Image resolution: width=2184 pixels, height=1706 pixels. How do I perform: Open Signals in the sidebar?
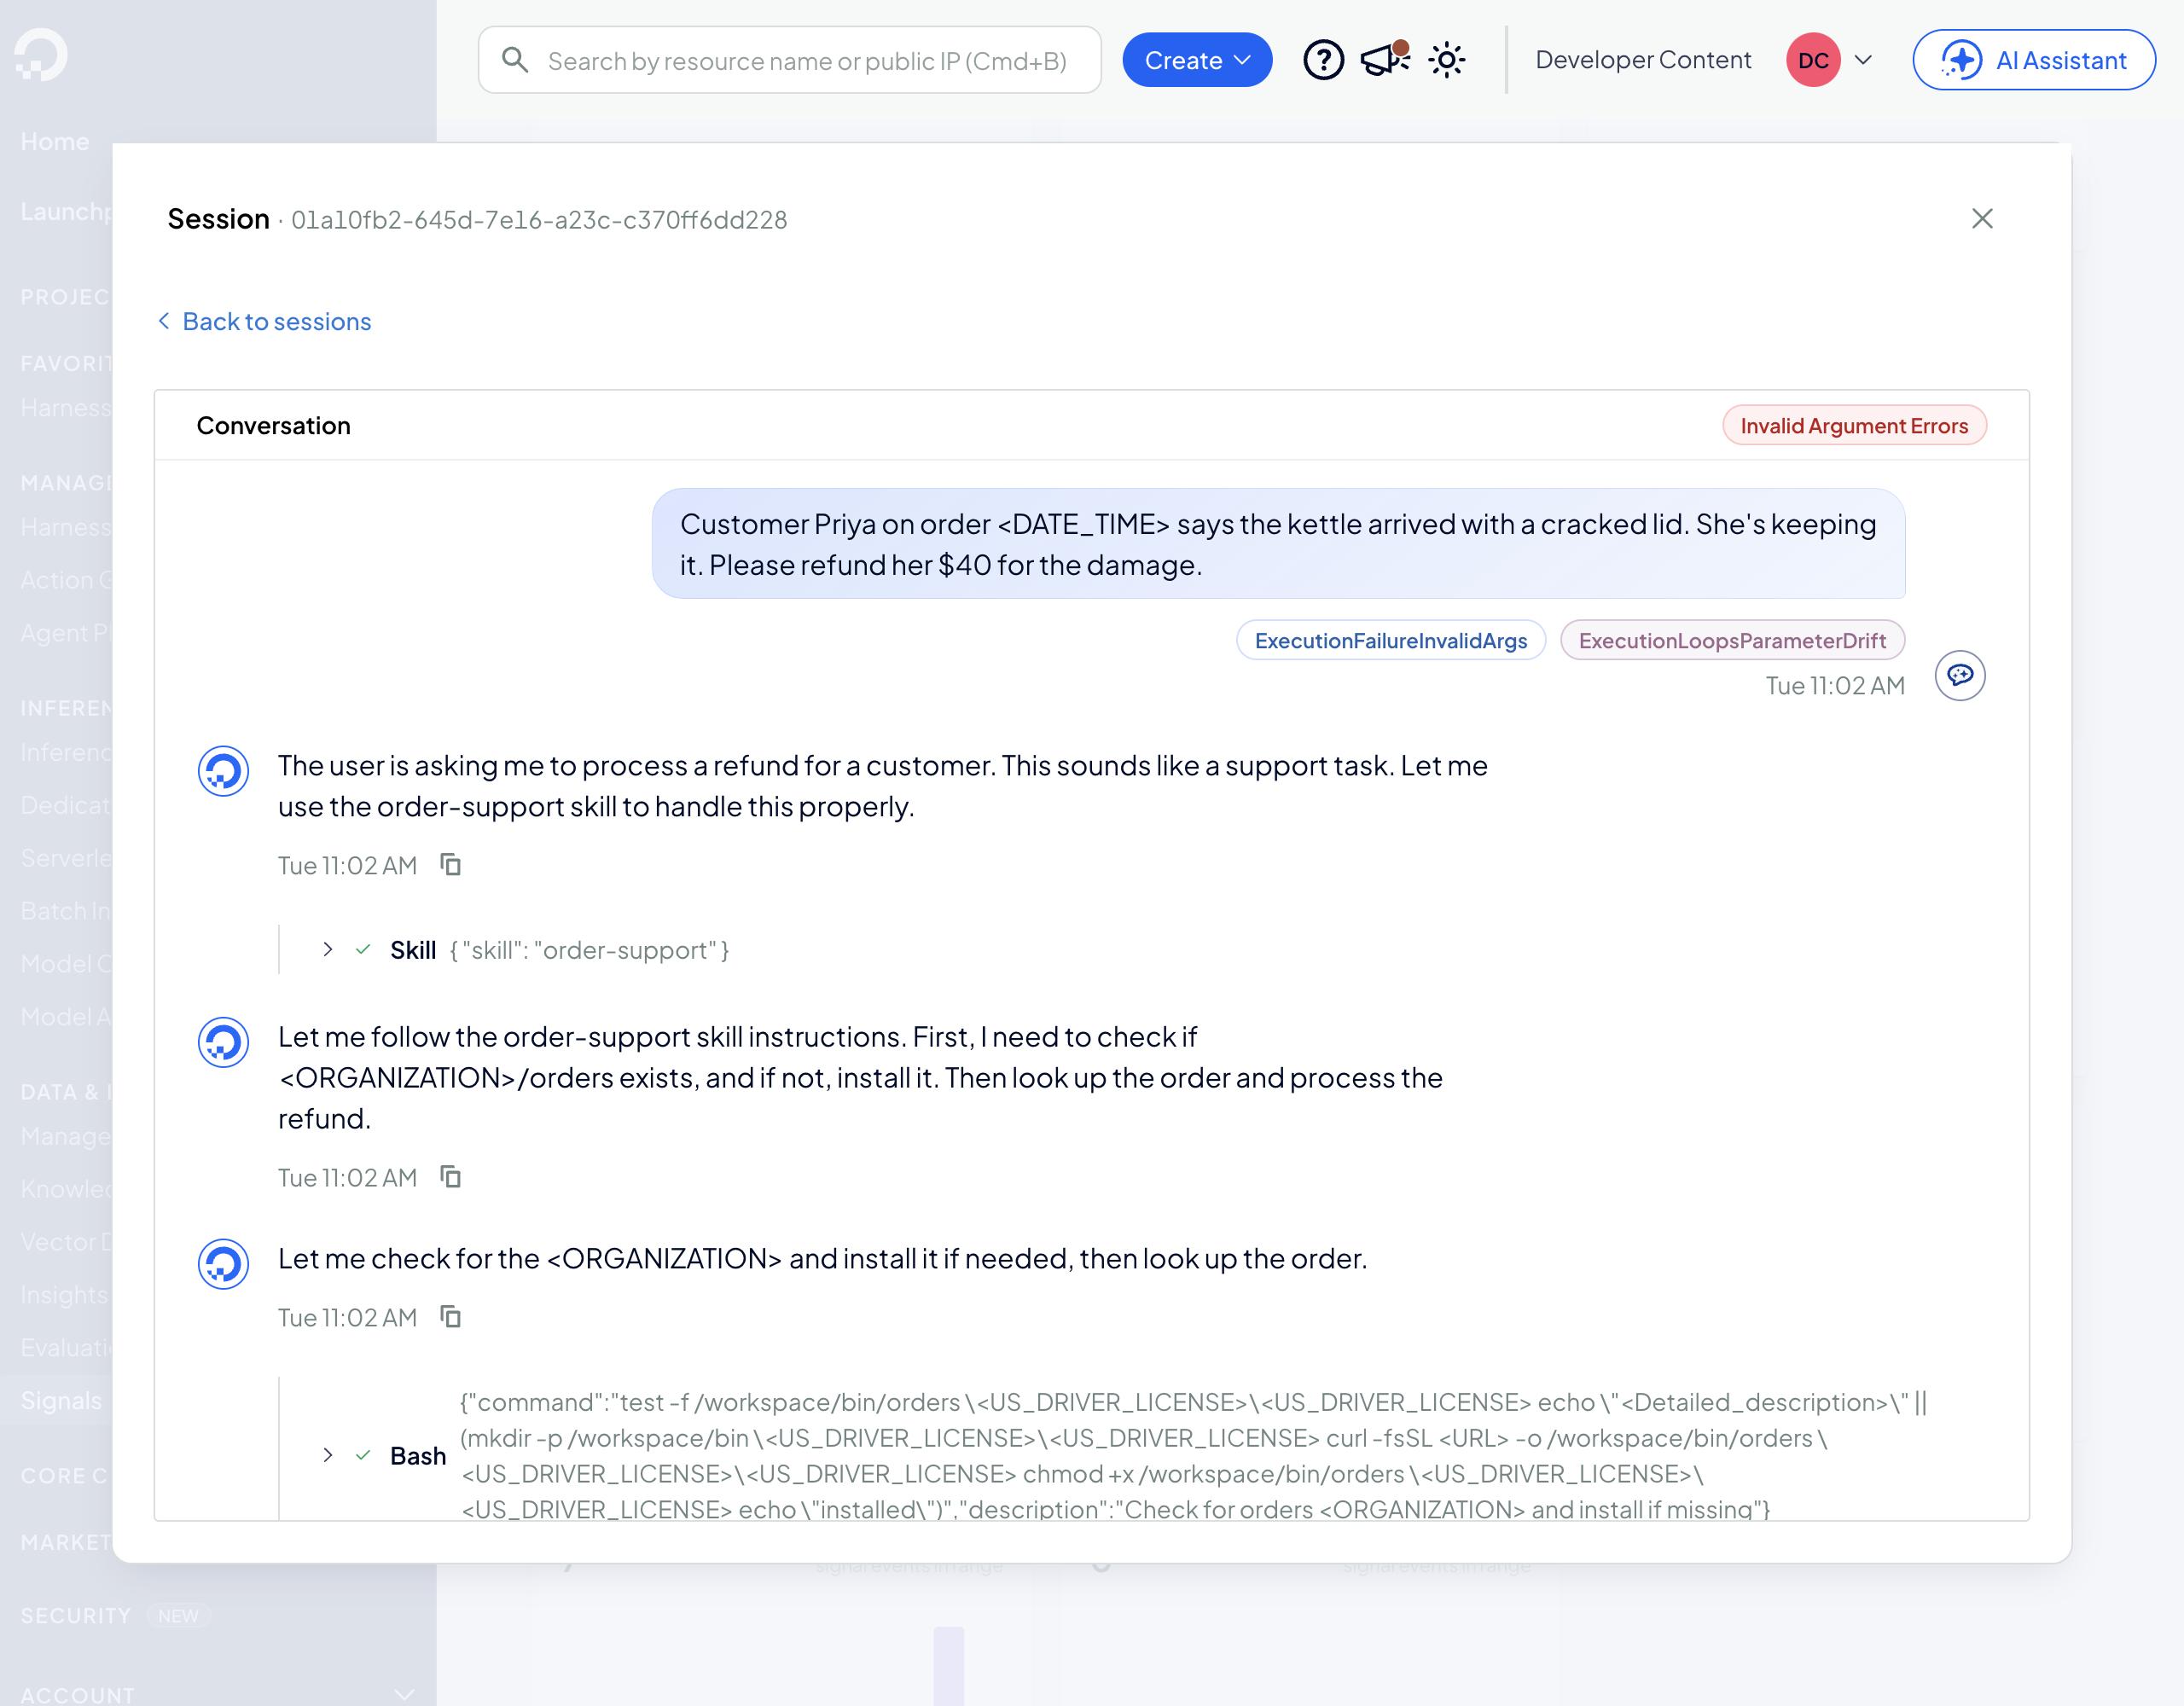(x=61, y=1400)
